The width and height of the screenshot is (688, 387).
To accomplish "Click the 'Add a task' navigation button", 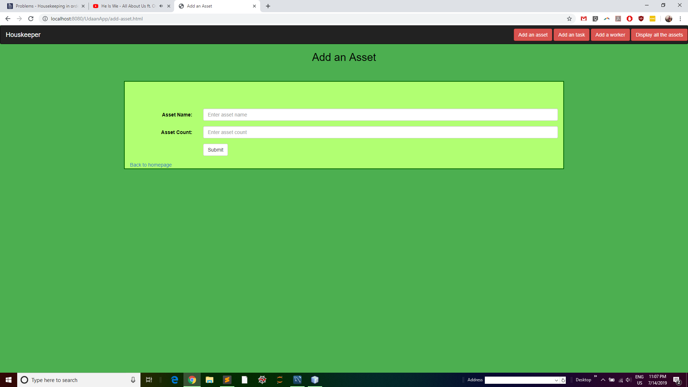I will [x=572, y=34].
